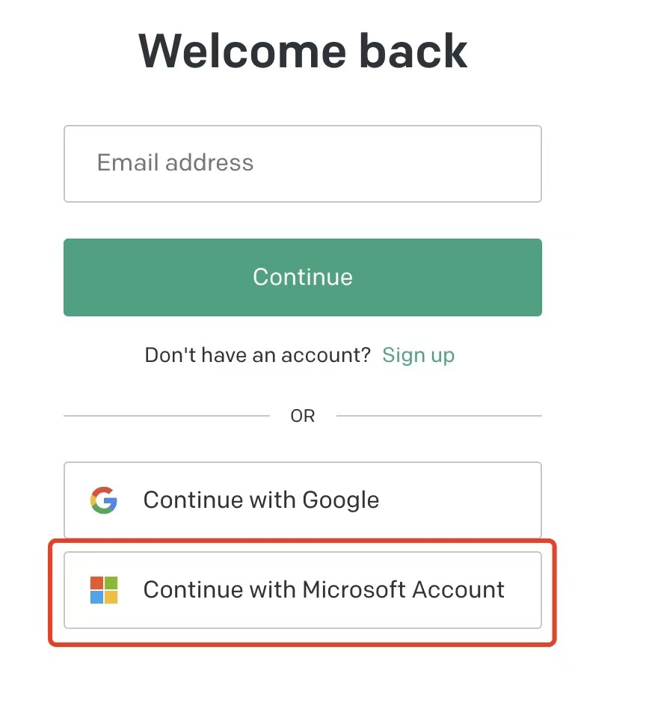The height and width of the screenshot is (721, 646).
Task: Click the red square of Microsoft logo
Action: tap(96, 583)
